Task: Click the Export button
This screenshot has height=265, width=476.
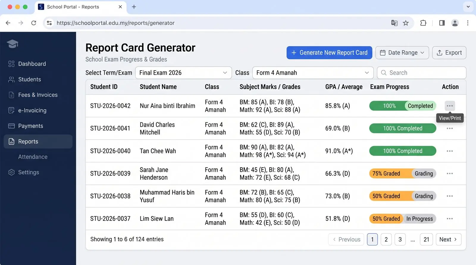Action: (449, 53)
